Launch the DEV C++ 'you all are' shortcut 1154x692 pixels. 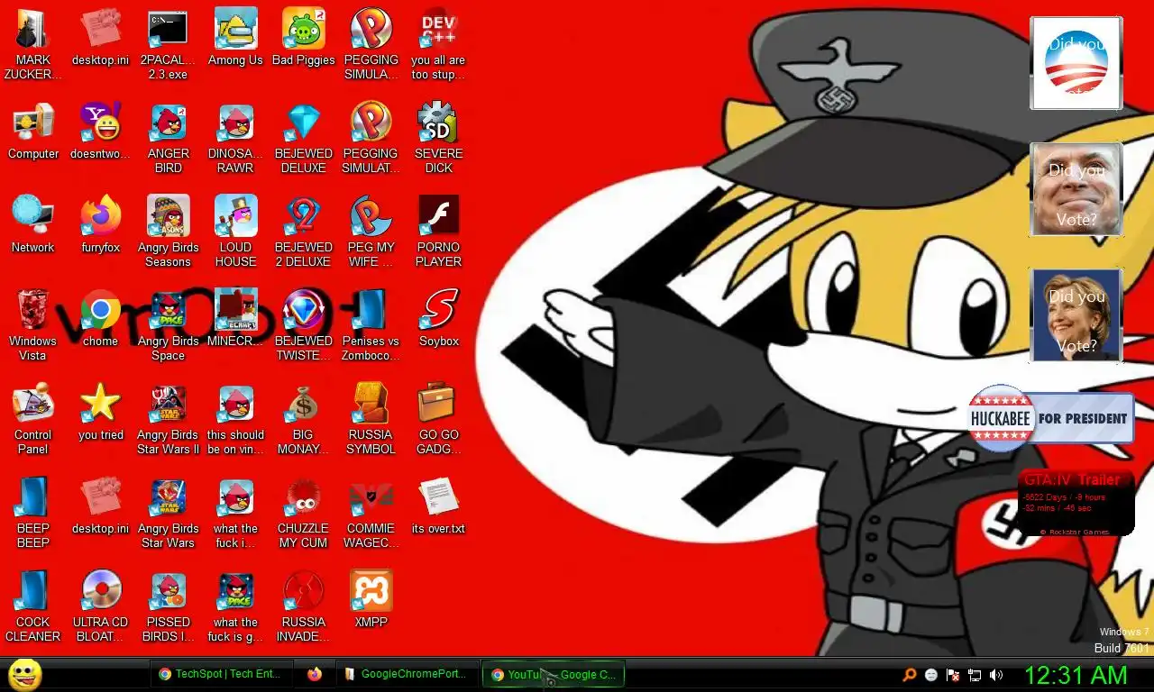439,45
